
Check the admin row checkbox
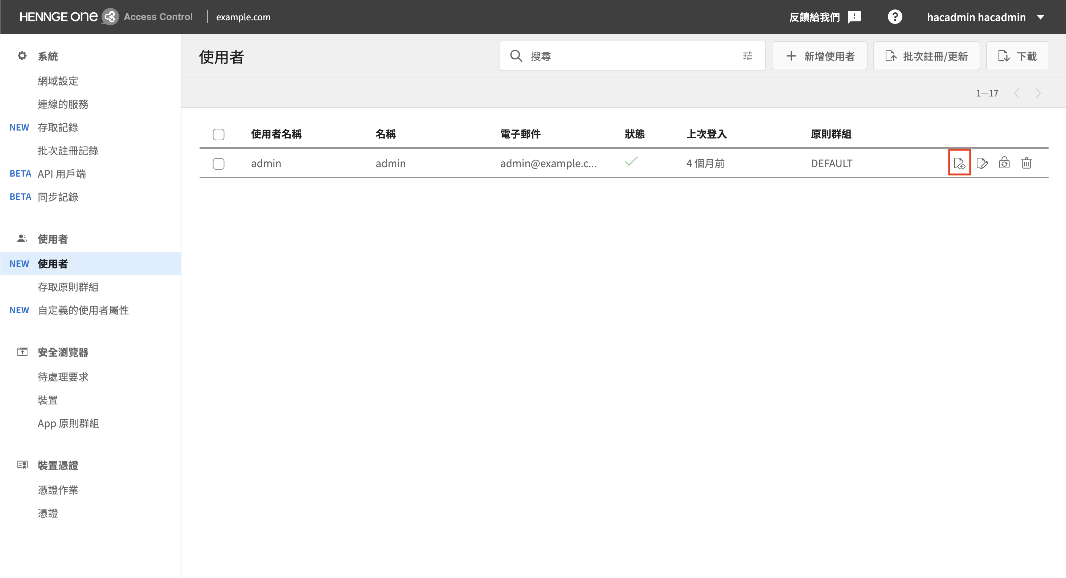(x=218, y=164)
